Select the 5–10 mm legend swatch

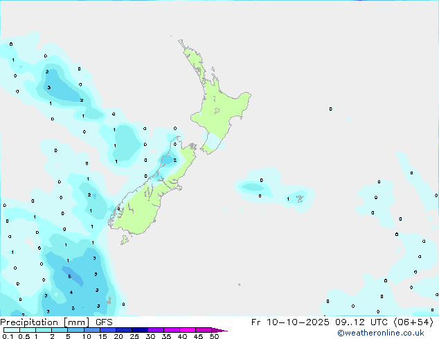(x=75, y=330)
